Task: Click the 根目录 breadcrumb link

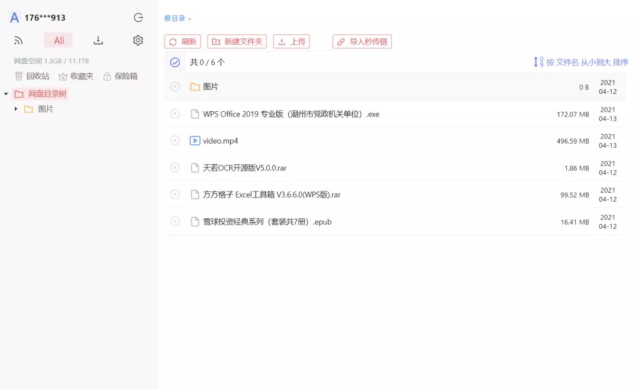Action: 175,18
